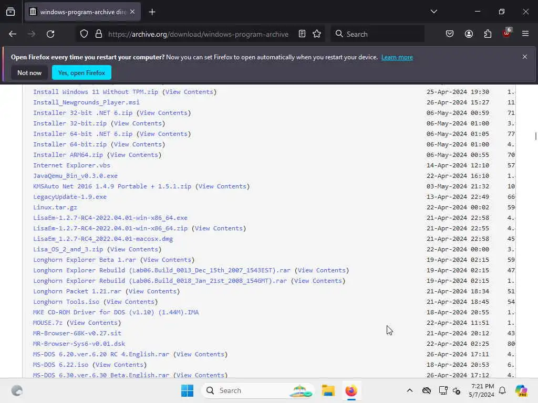
Task: Download Internet Explorer.vbs
Action: point(71,165)
